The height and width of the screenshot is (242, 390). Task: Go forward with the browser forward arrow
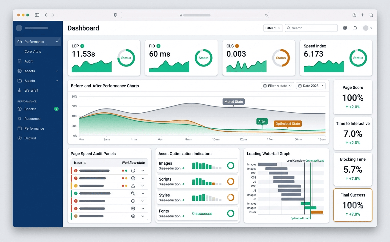[x=53, y=15]
